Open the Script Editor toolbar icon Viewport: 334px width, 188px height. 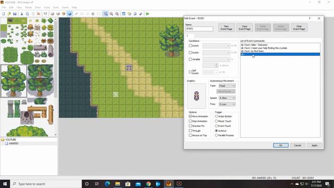click(135, 14)
